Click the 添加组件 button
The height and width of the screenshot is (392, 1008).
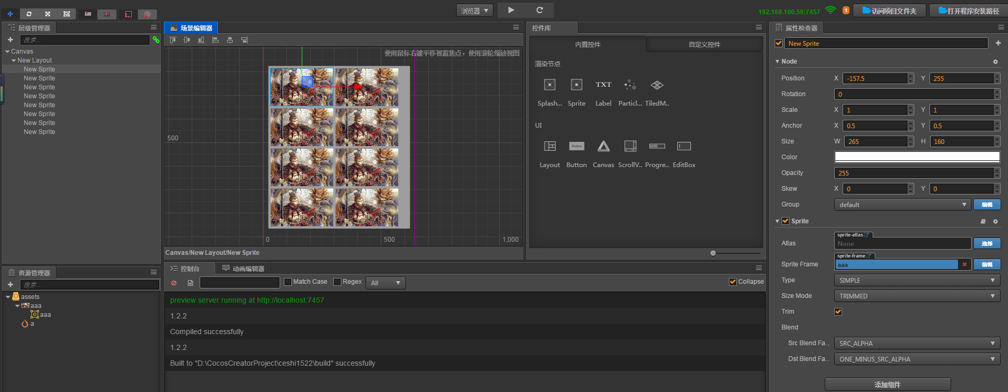[x=887, y=385]
